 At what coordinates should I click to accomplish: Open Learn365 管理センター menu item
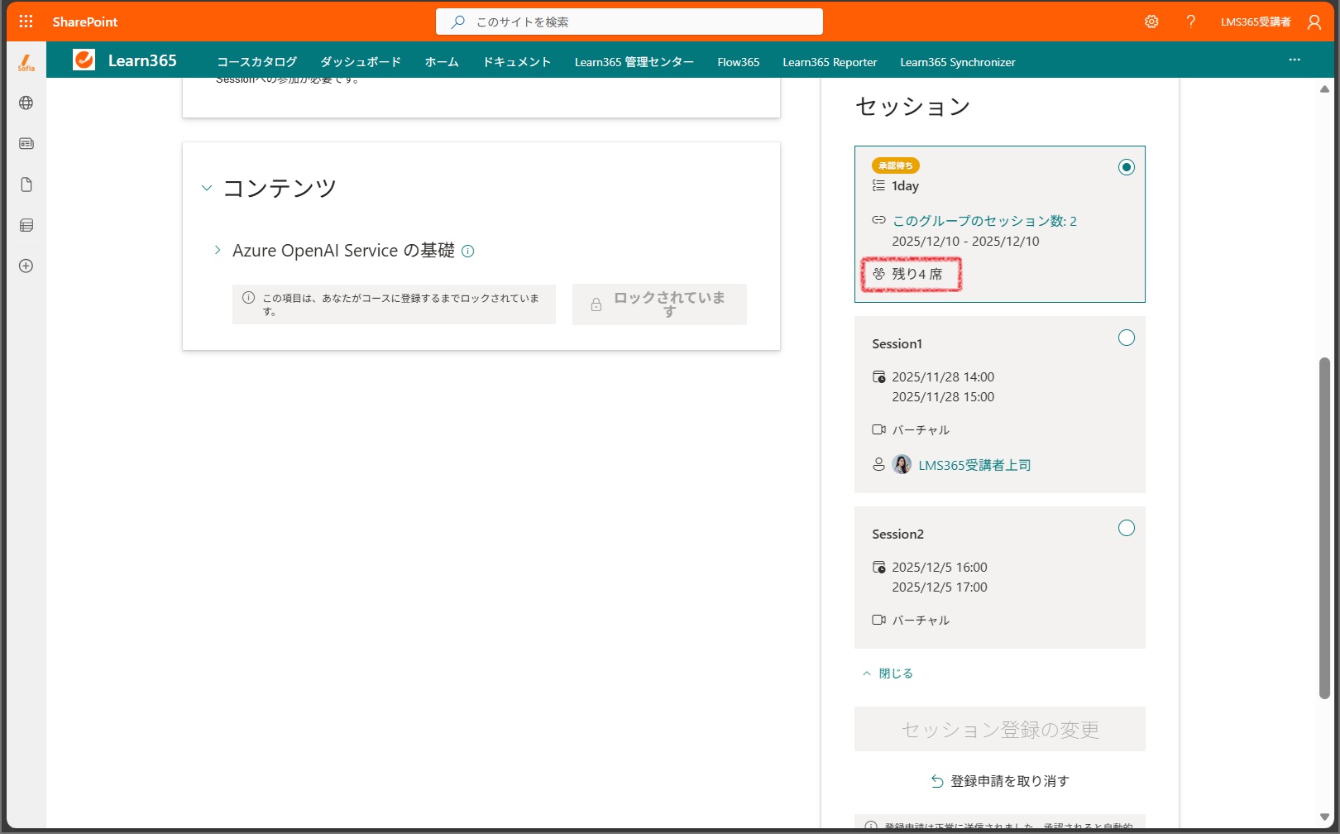click(x=634, y=62)
